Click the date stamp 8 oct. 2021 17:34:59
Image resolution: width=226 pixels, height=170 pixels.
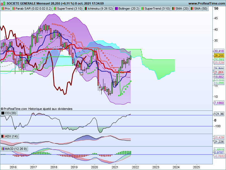pyautogui.click(x=89, y=3)
